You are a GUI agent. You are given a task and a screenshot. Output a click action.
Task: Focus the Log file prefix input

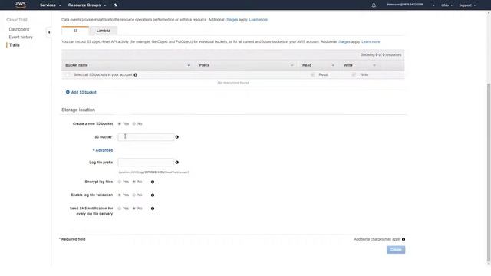point(146,163)
